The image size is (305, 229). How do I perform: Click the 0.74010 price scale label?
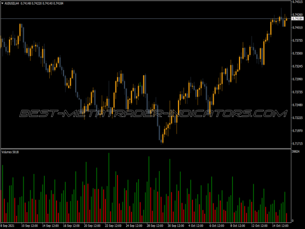point(298,27)
